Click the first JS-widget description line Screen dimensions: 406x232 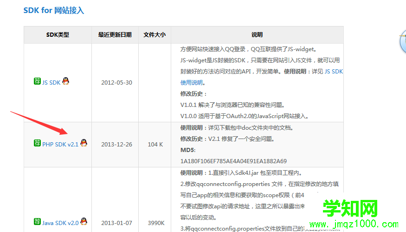(x=248, y=49)
